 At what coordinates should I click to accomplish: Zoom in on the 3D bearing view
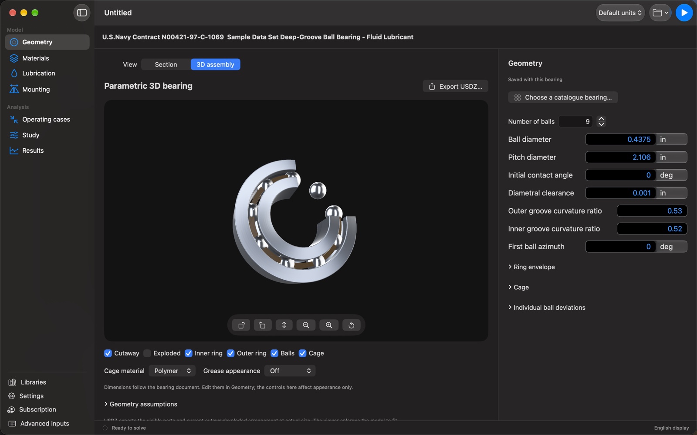tap(329, 325)
